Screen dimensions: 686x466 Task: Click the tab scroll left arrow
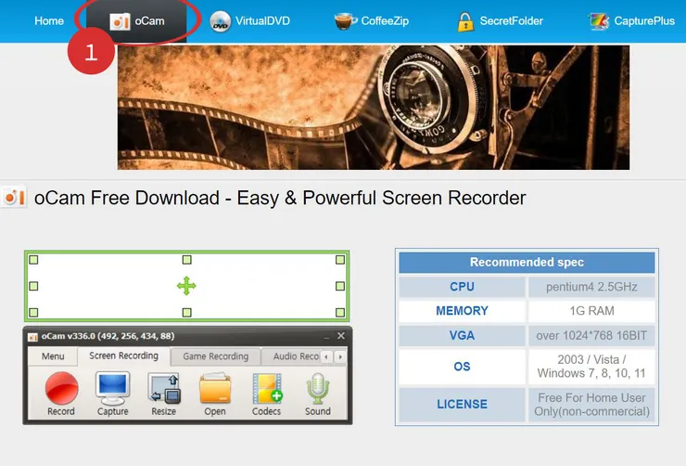point(326,356)
